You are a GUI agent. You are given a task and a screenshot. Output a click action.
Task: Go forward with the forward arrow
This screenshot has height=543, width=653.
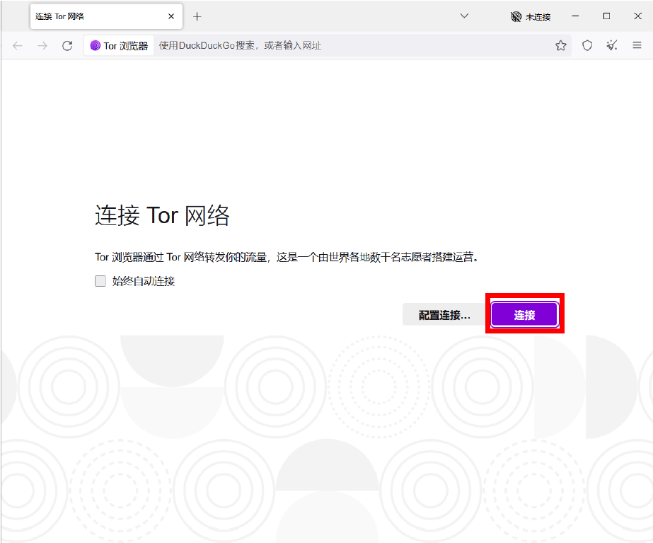click(x=42, y=45)
